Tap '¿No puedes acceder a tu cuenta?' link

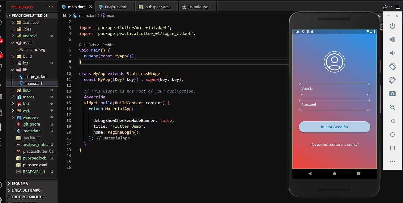click(334, 145)
